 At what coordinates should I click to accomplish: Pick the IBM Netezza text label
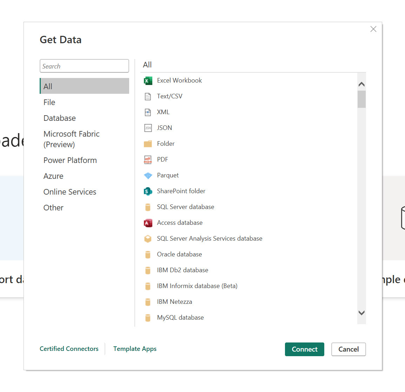point(174,301)
